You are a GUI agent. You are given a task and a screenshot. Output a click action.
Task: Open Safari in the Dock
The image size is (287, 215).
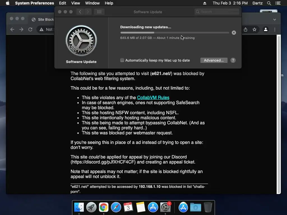coord(116,207)
